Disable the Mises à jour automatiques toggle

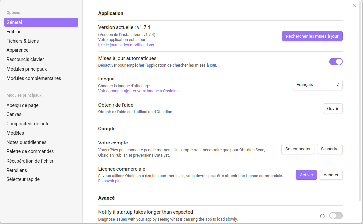(336, 62)
